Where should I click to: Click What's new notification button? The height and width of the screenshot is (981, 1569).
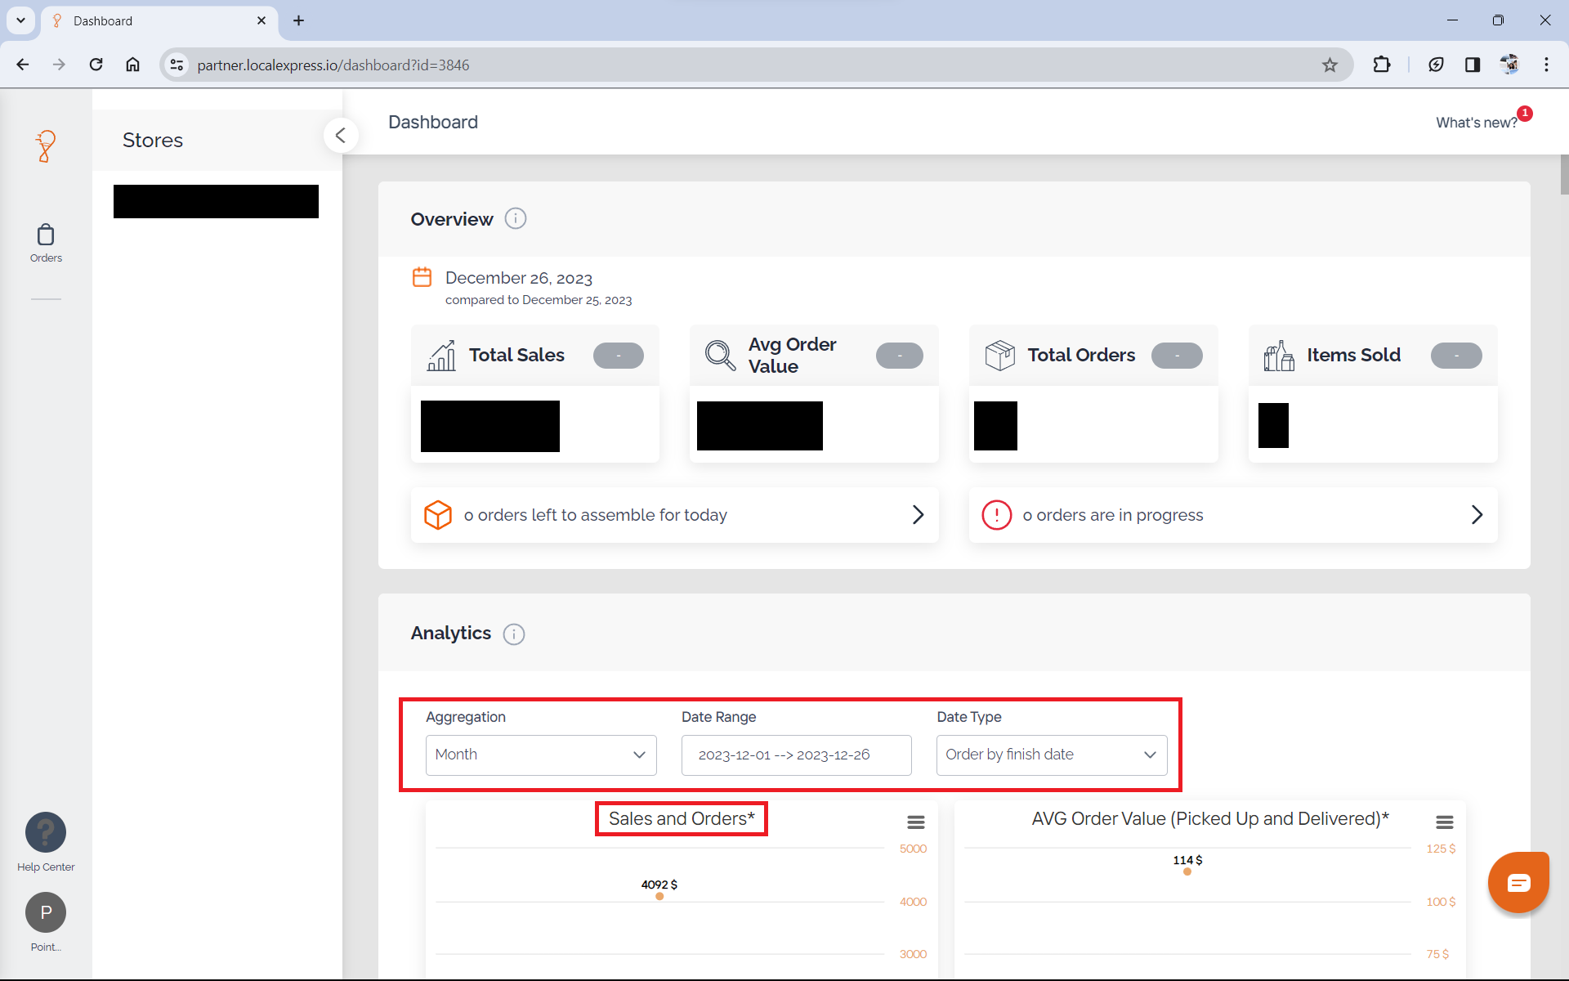coord(1477,123)
